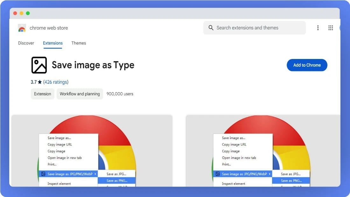This screenshot has width=350, height=197.
Task: Click 'Save as JPG...' in first screenshot
Action: pos(116,174)
